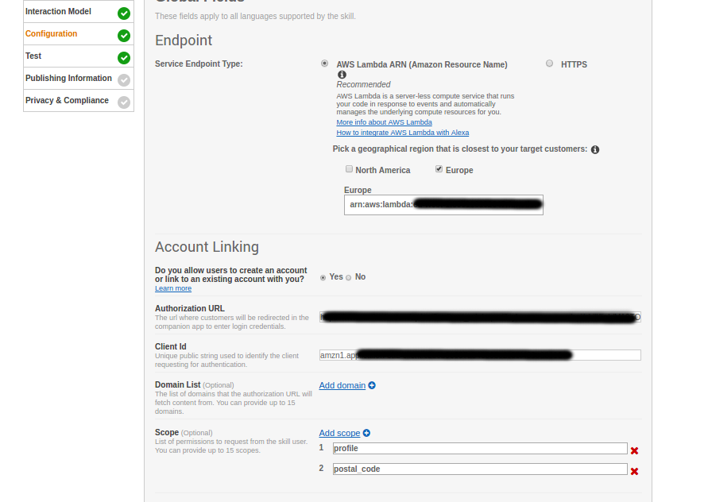Click the Endpoint heading text
This screenshot has height=502, width=708.
pos(184,41)
